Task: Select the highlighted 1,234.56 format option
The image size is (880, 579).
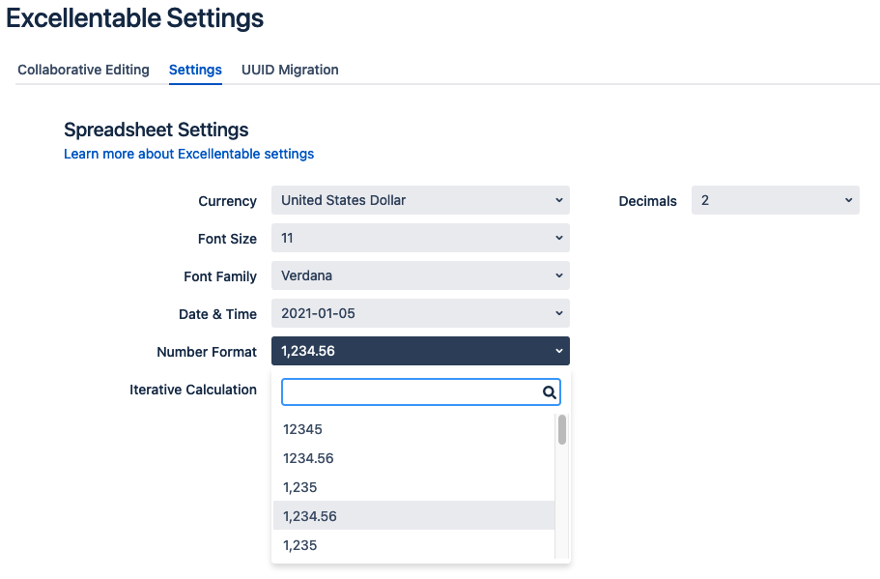Action: coord(413,516)
